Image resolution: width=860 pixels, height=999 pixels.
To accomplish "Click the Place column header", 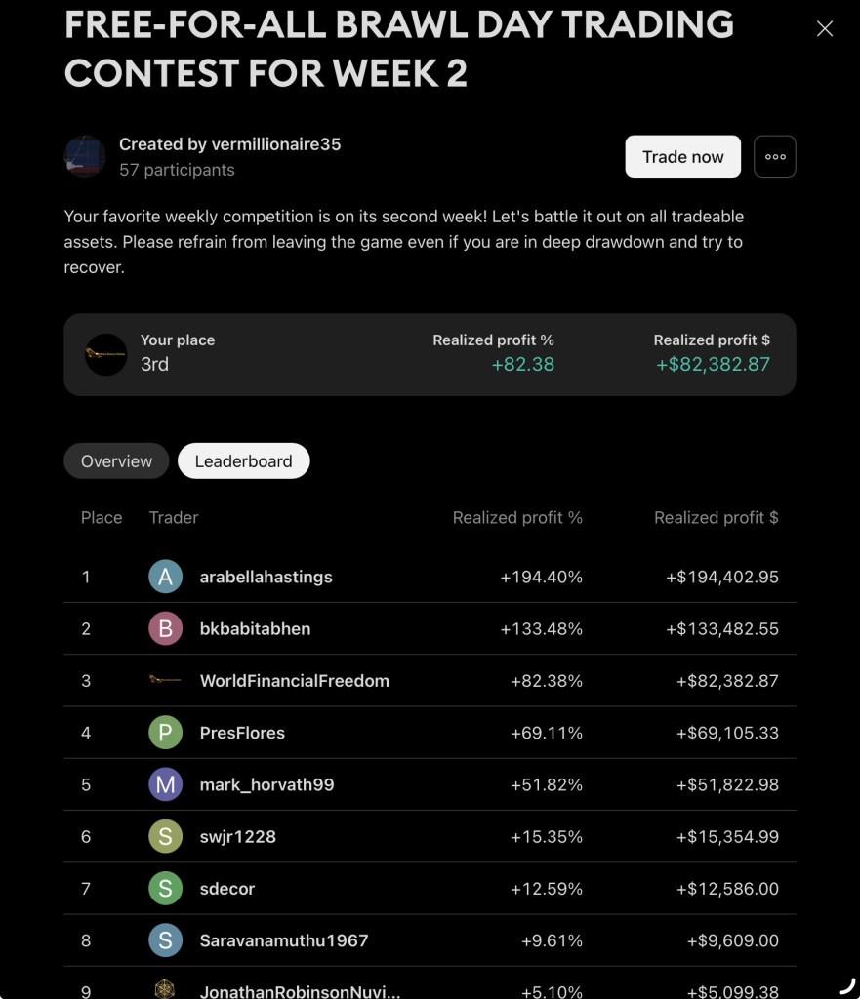I will click(x=102, y=517).
